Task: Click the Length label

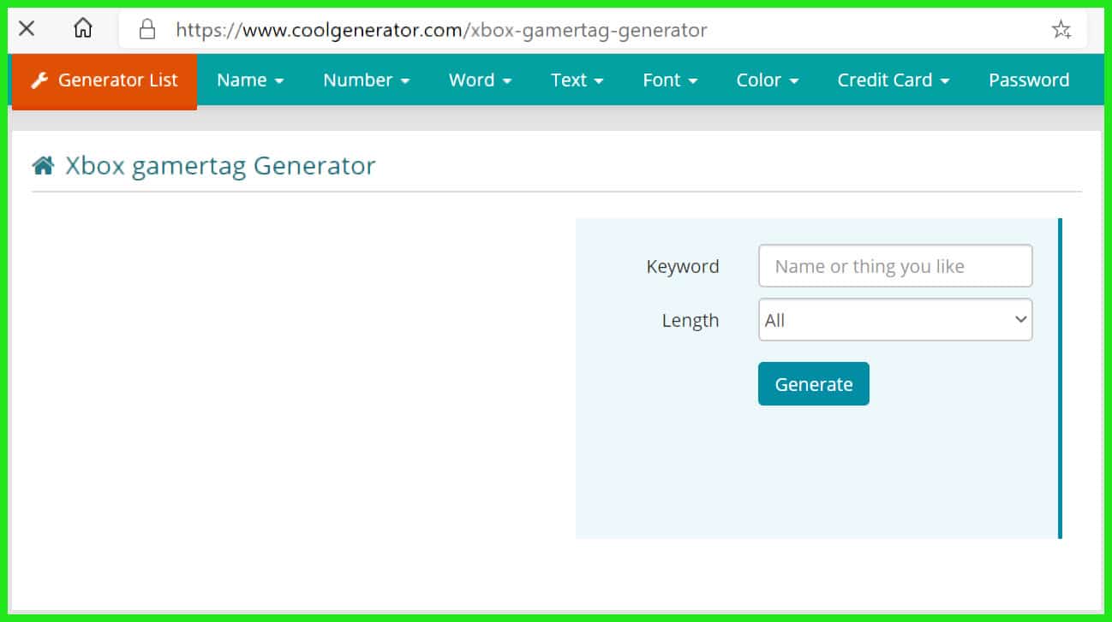Action: point(691,321)
